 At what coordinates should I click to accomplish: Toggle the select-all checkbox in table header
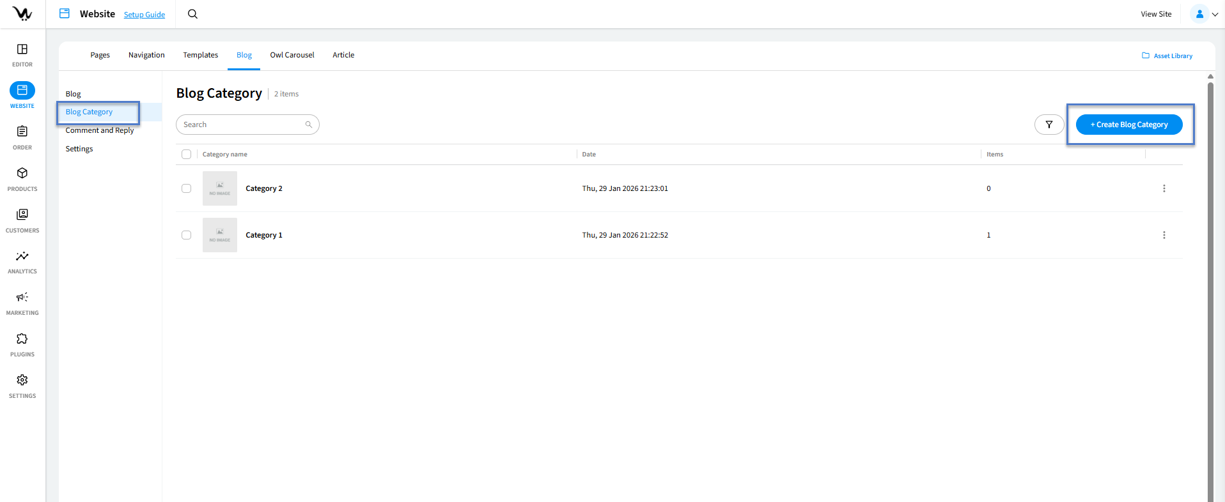pos(187,155)
